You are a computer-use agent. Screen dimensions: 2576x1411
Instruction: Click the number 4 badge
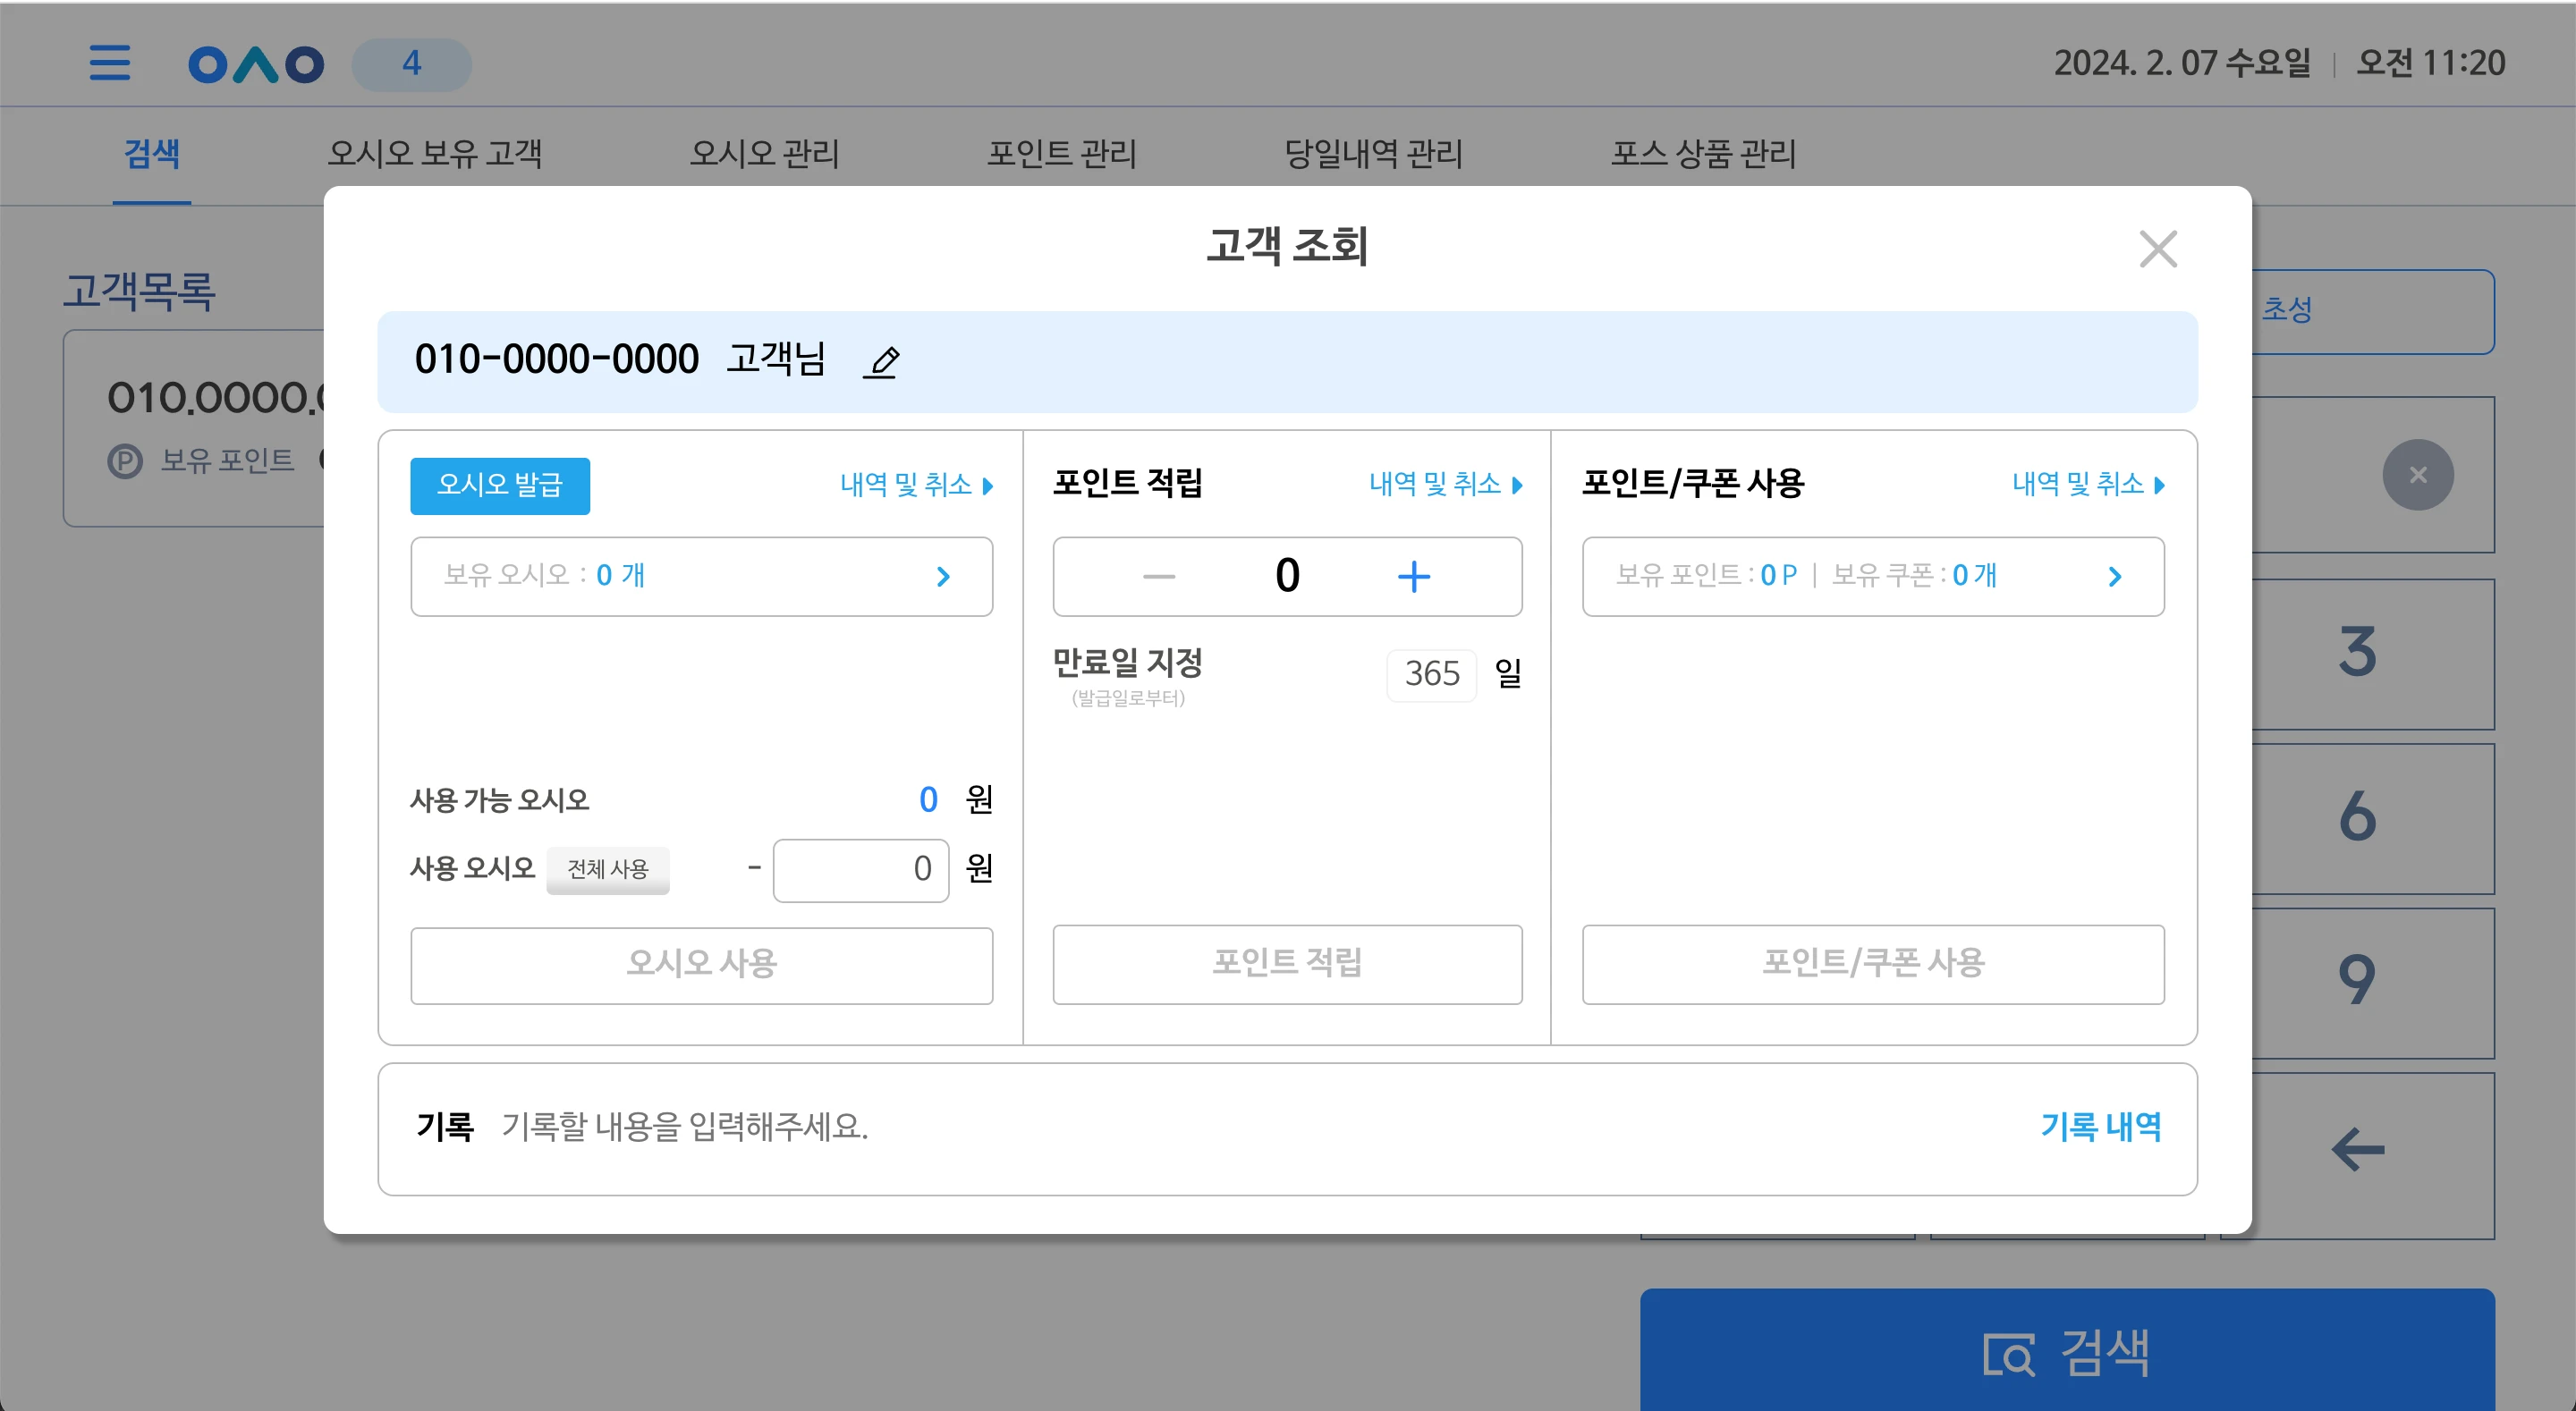click(411, 64)
